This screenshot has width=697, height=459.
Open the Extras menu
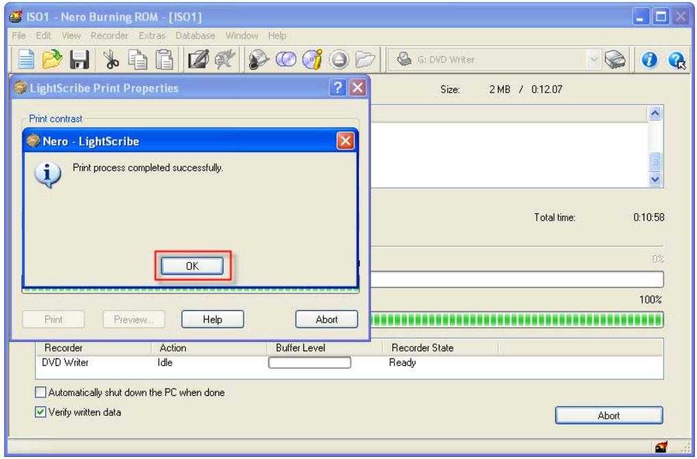tap(152, 36)
